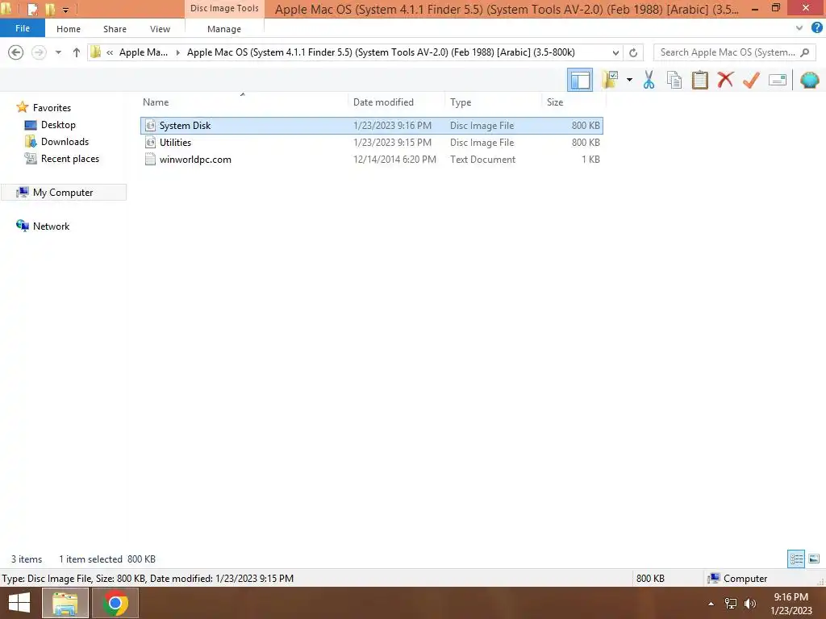826x619 pixels.
Task: Open the File tab
Action: tap(22, 28)
